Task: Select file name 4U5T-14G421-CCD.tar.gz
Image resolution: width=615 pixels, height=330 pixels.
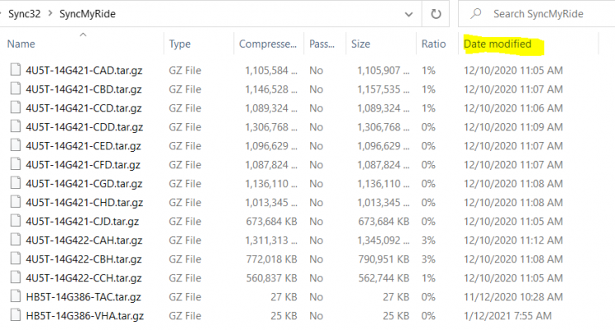Action: click(x=84, y=108)
